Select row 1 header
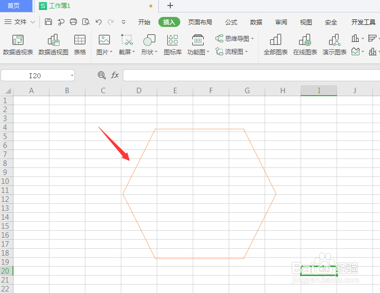Screen dimensions: 380x293 [6, 100]
